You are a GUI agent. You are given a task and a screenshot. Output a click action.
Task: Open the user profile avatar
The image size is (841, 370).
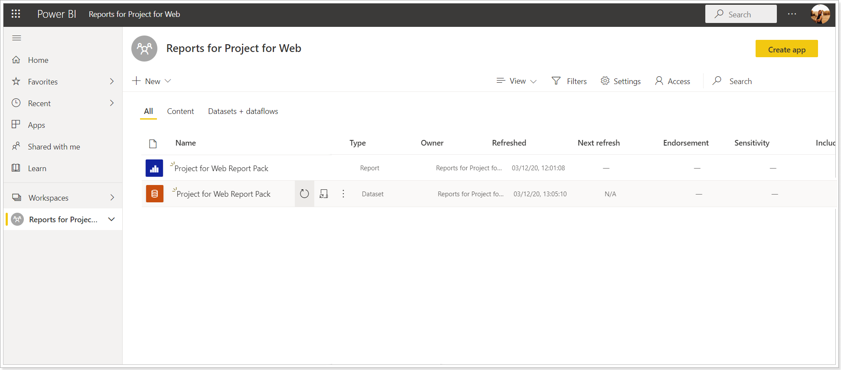[820, 14]
